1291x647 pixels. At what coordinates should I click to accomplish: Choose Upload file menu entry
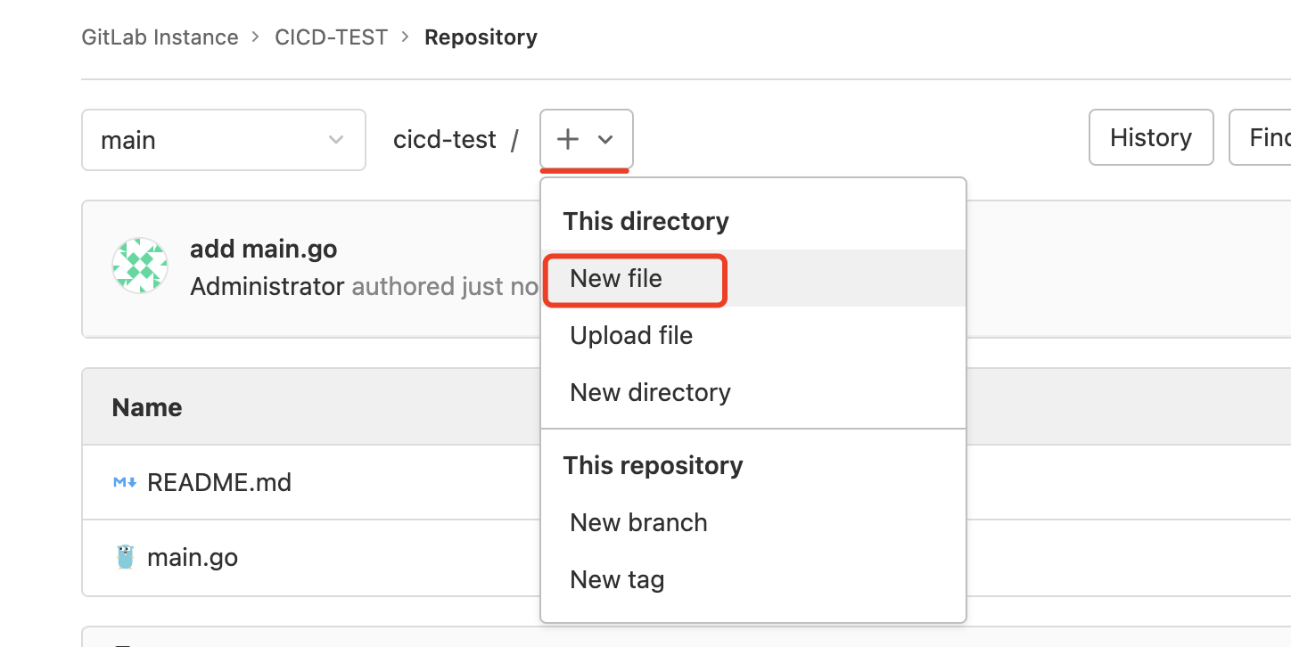click(x=631, y=336)
